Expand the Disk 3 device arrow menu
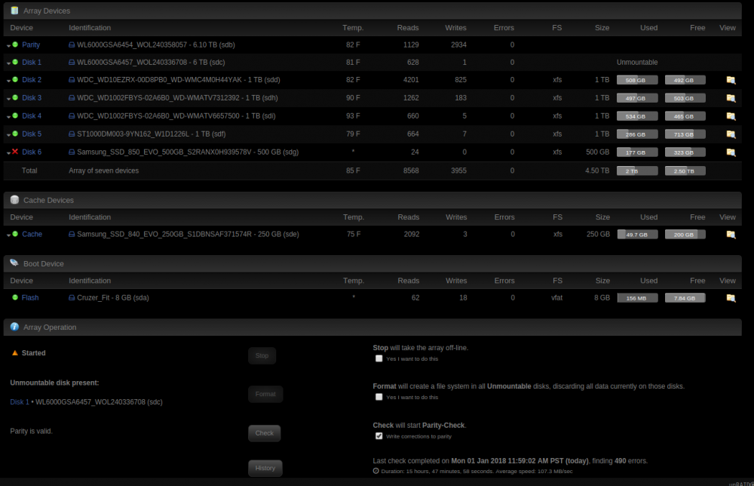Viewport: 754px width, 486px height. click(8, 99)
